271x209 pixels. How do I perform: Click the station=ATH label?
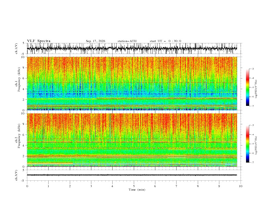pos(127,41)
